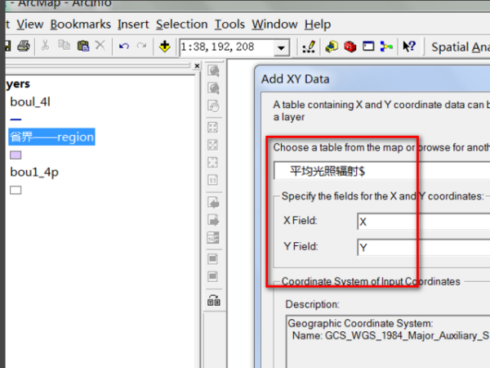Close the table of contents panel
Image resolution: width=490 pixels, height=368 pixels.
point(197,65)
